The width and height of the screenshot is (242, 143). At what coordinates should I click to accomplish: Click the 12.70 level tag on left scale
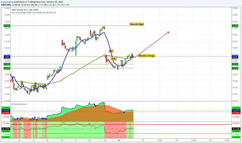pos(7,68)
